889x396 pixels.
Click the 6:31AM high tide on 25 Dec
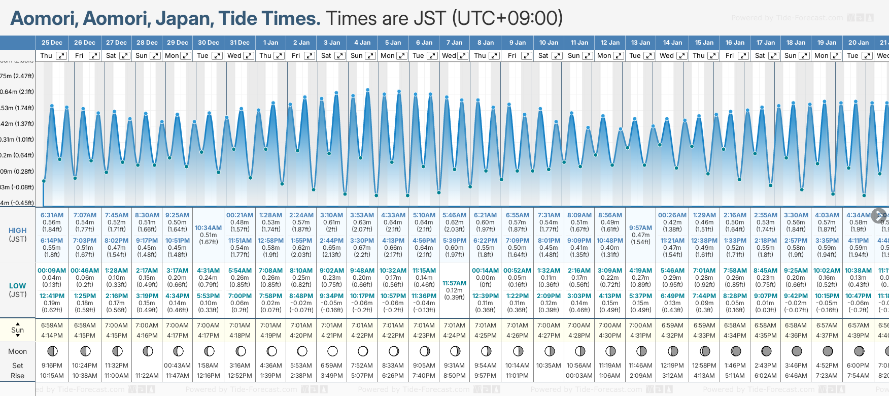pyautogui.click(x=52, y=215)
